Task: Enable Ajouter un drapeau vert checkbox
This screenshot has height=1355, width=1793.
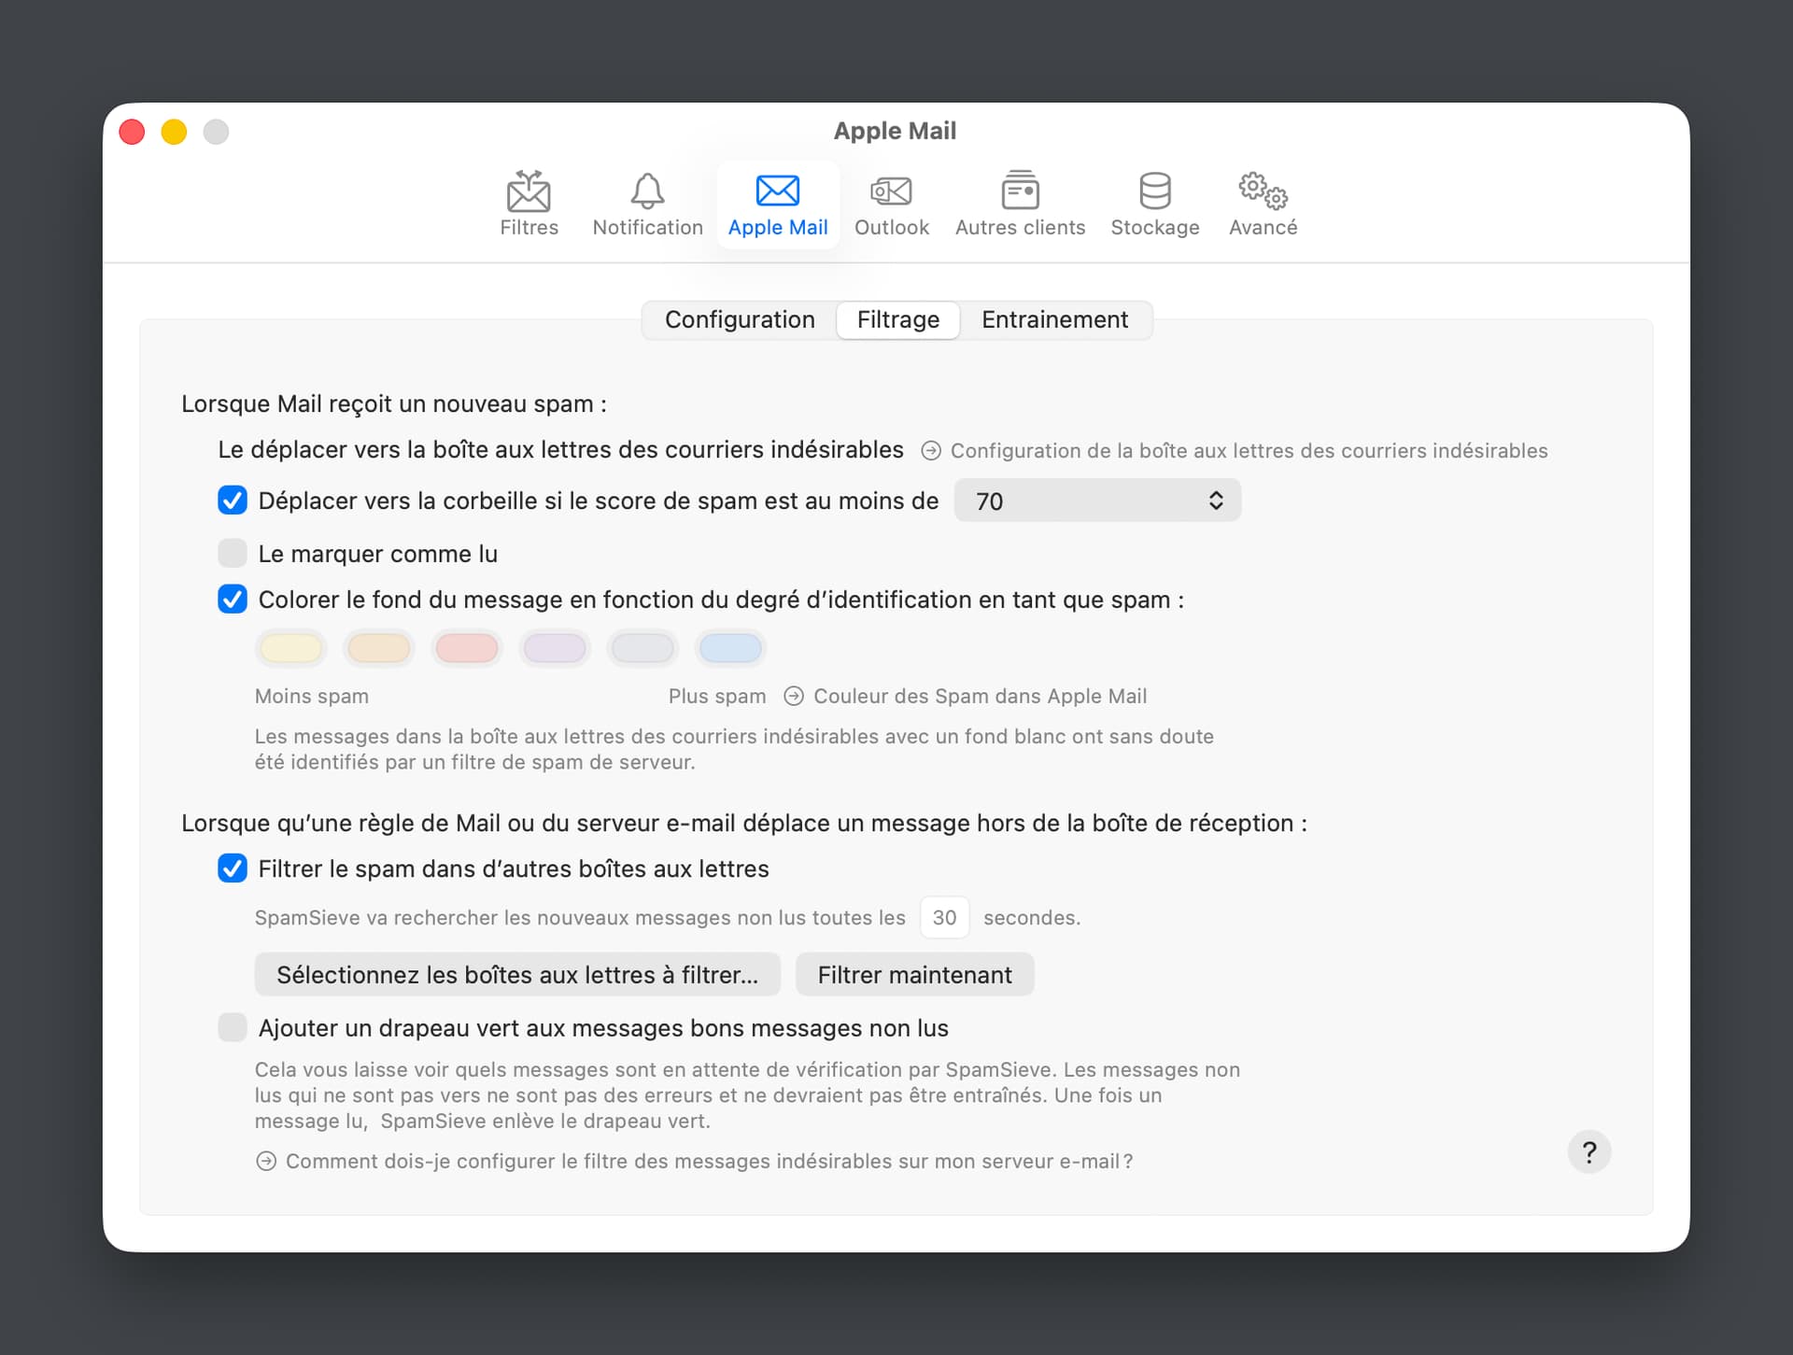Action: tap(233, 1028)
